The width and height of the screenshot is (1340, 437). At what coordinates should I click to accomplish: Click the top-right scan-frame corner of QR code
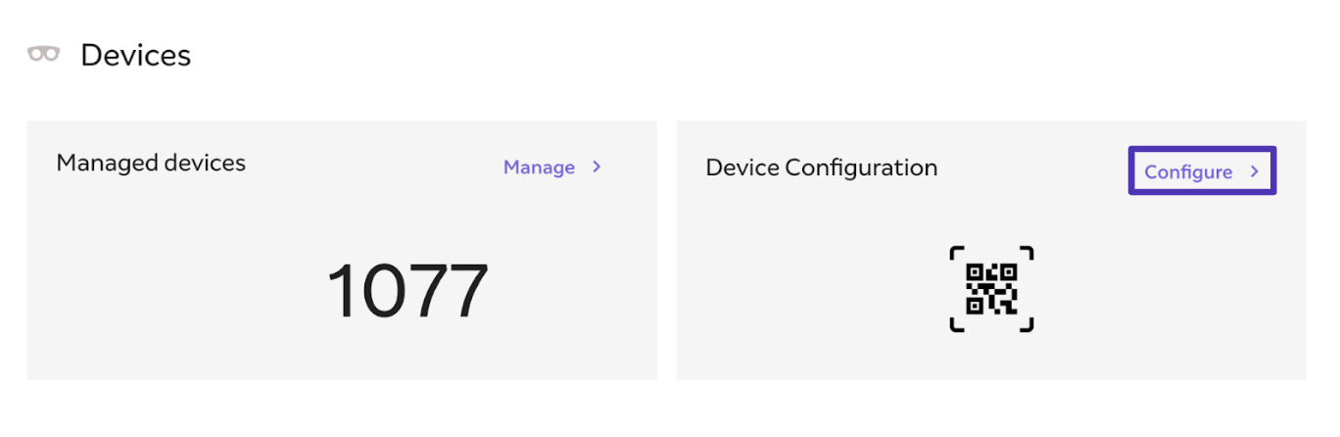1028,253
